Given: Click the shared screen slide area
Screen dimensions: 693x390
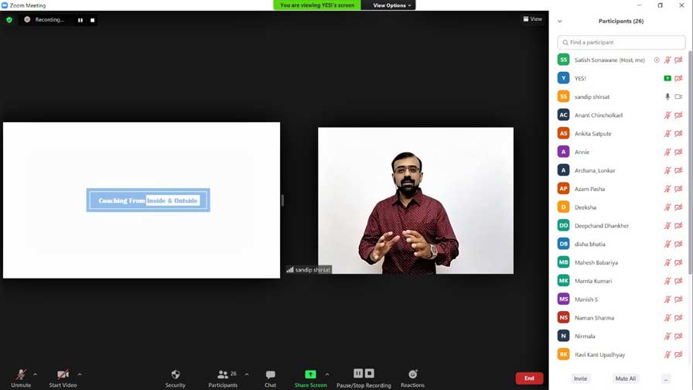Looking at the screenshot, I should point(142,200).
